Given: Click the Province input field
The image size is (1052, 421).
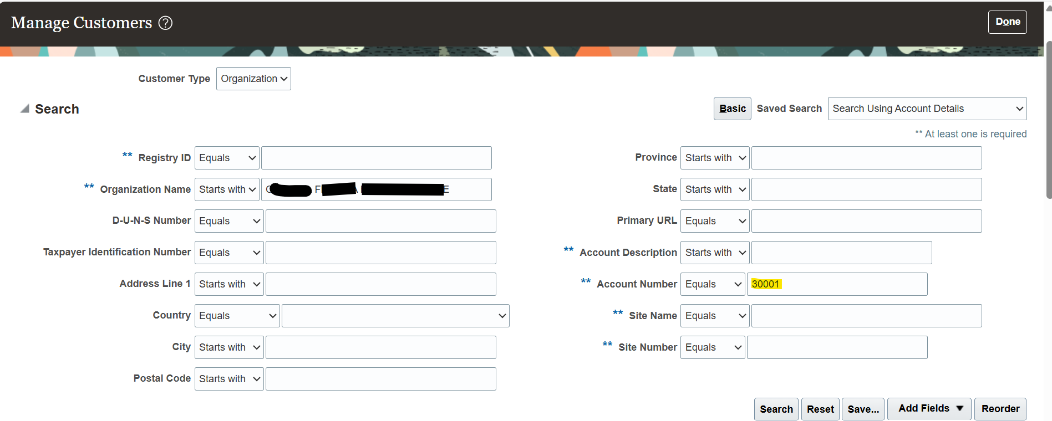Looking at the screenshot, I should pos(866,158).
